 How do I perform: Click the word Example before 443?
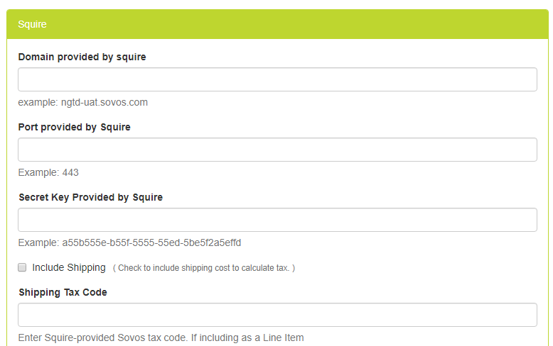[38, 172]
